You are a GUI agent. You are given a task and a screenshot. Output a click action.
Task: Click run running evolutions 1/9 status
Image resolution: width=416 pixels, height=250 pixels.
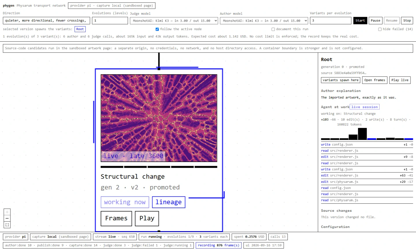pyautogui.click(x=184, y=237)
